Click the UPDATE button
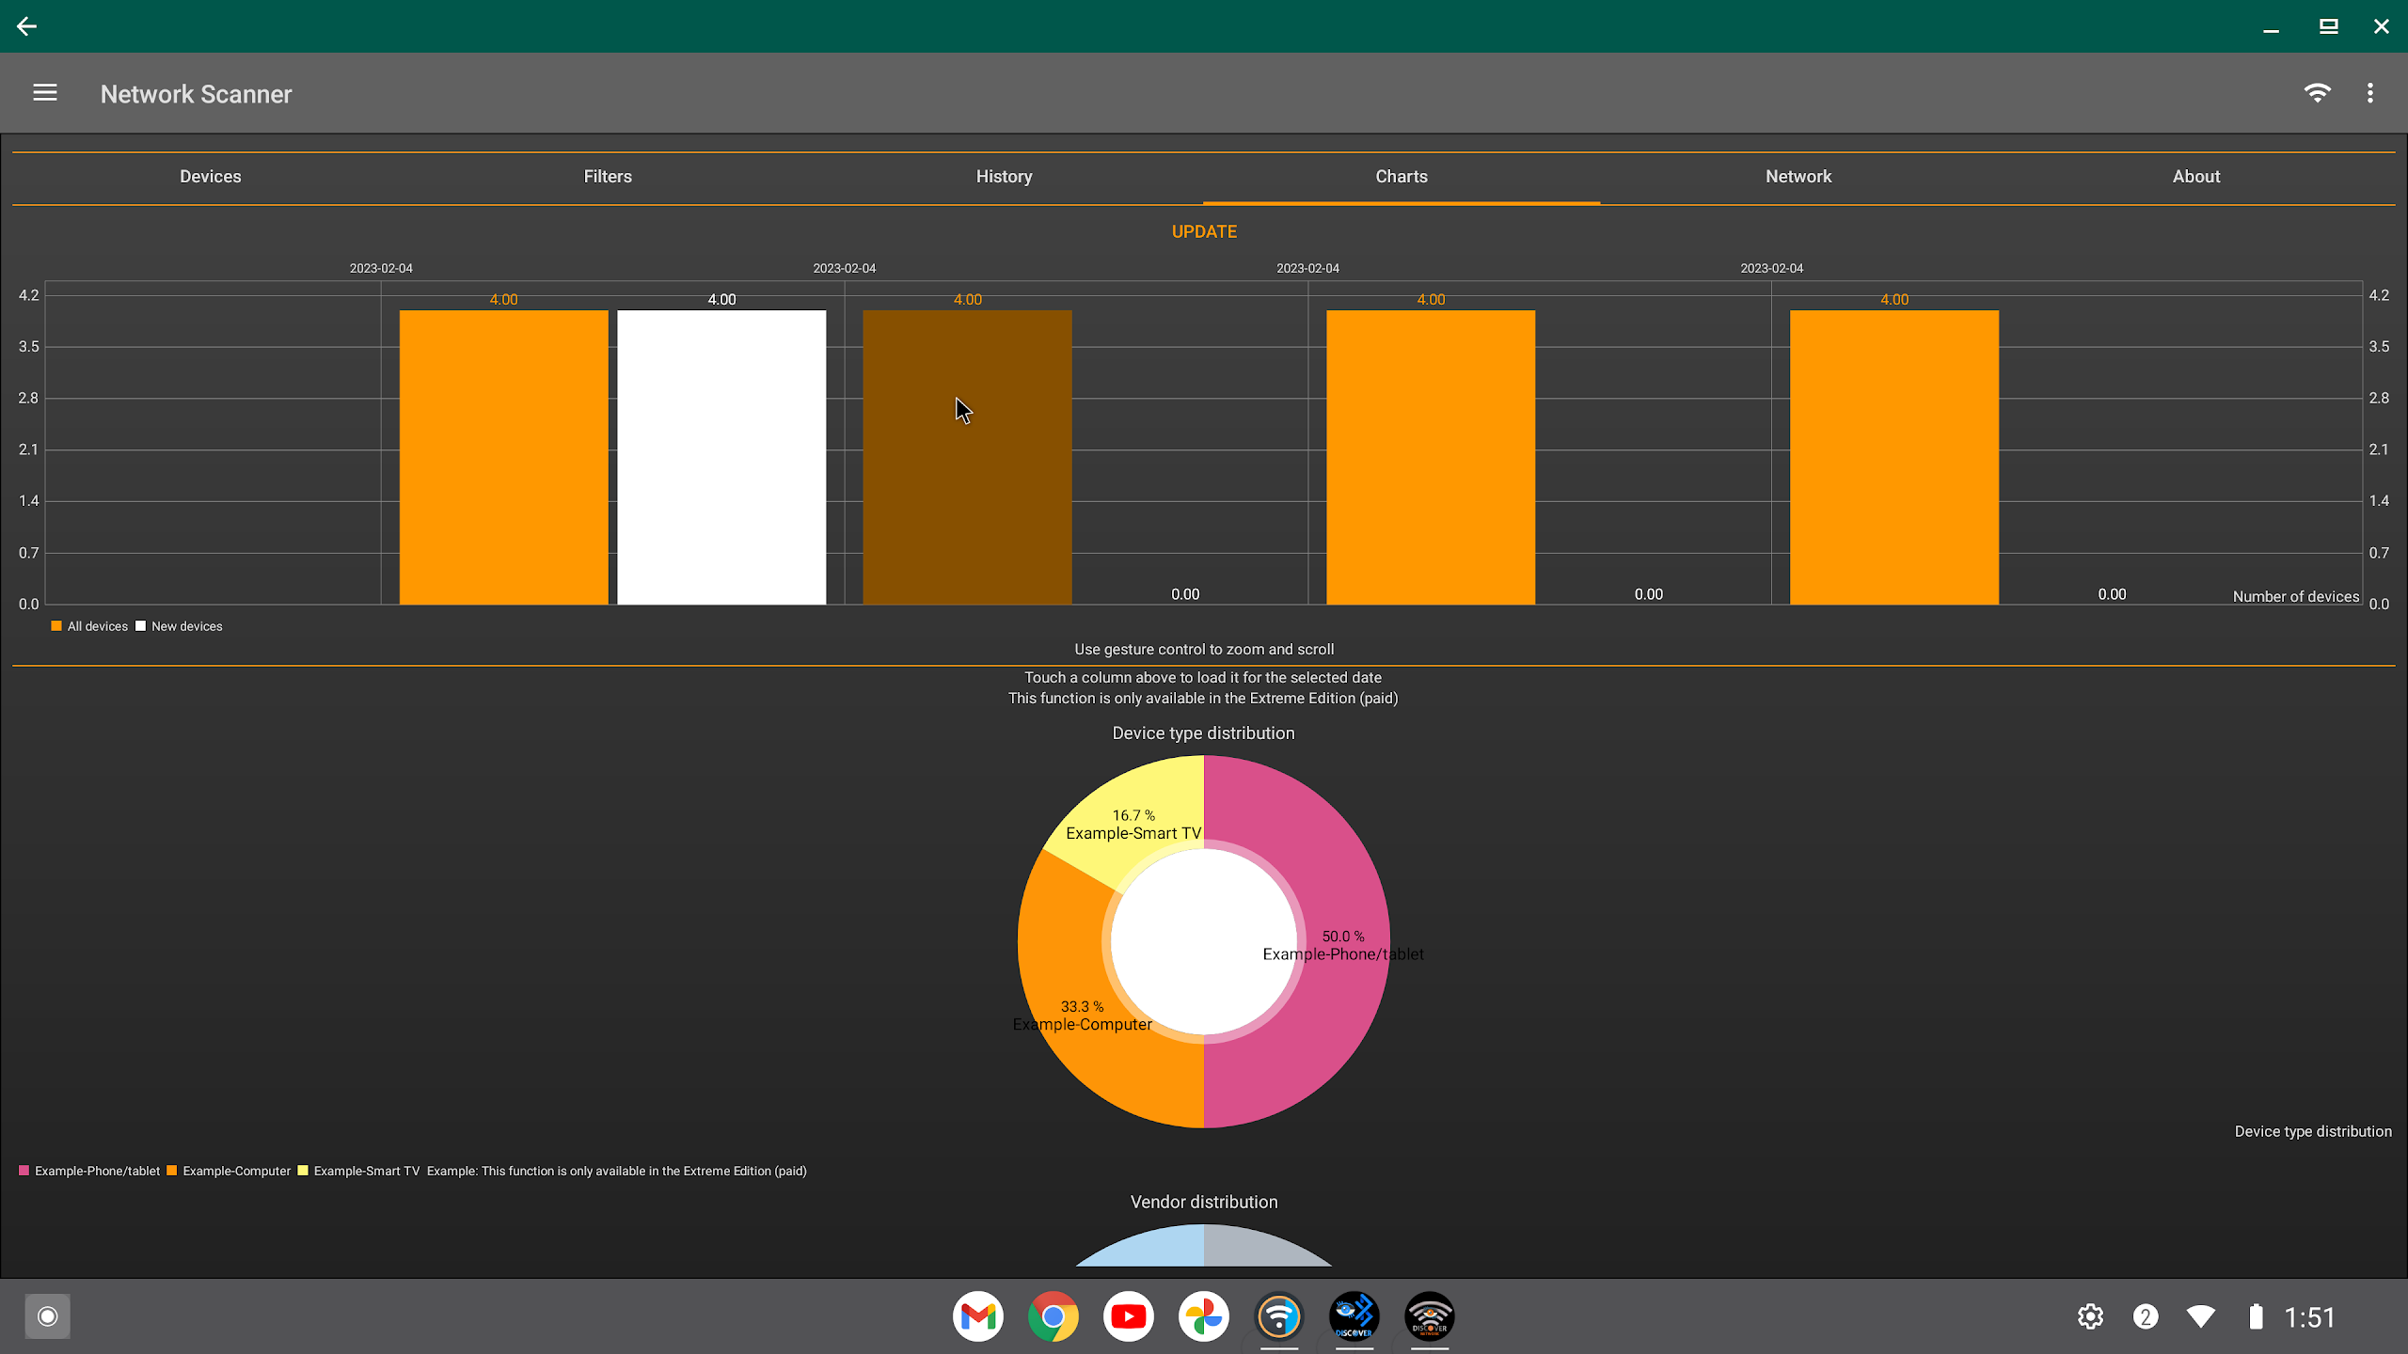Image resolution: width=2408 pixels, height=1354 pixels. pos(1204,231)
